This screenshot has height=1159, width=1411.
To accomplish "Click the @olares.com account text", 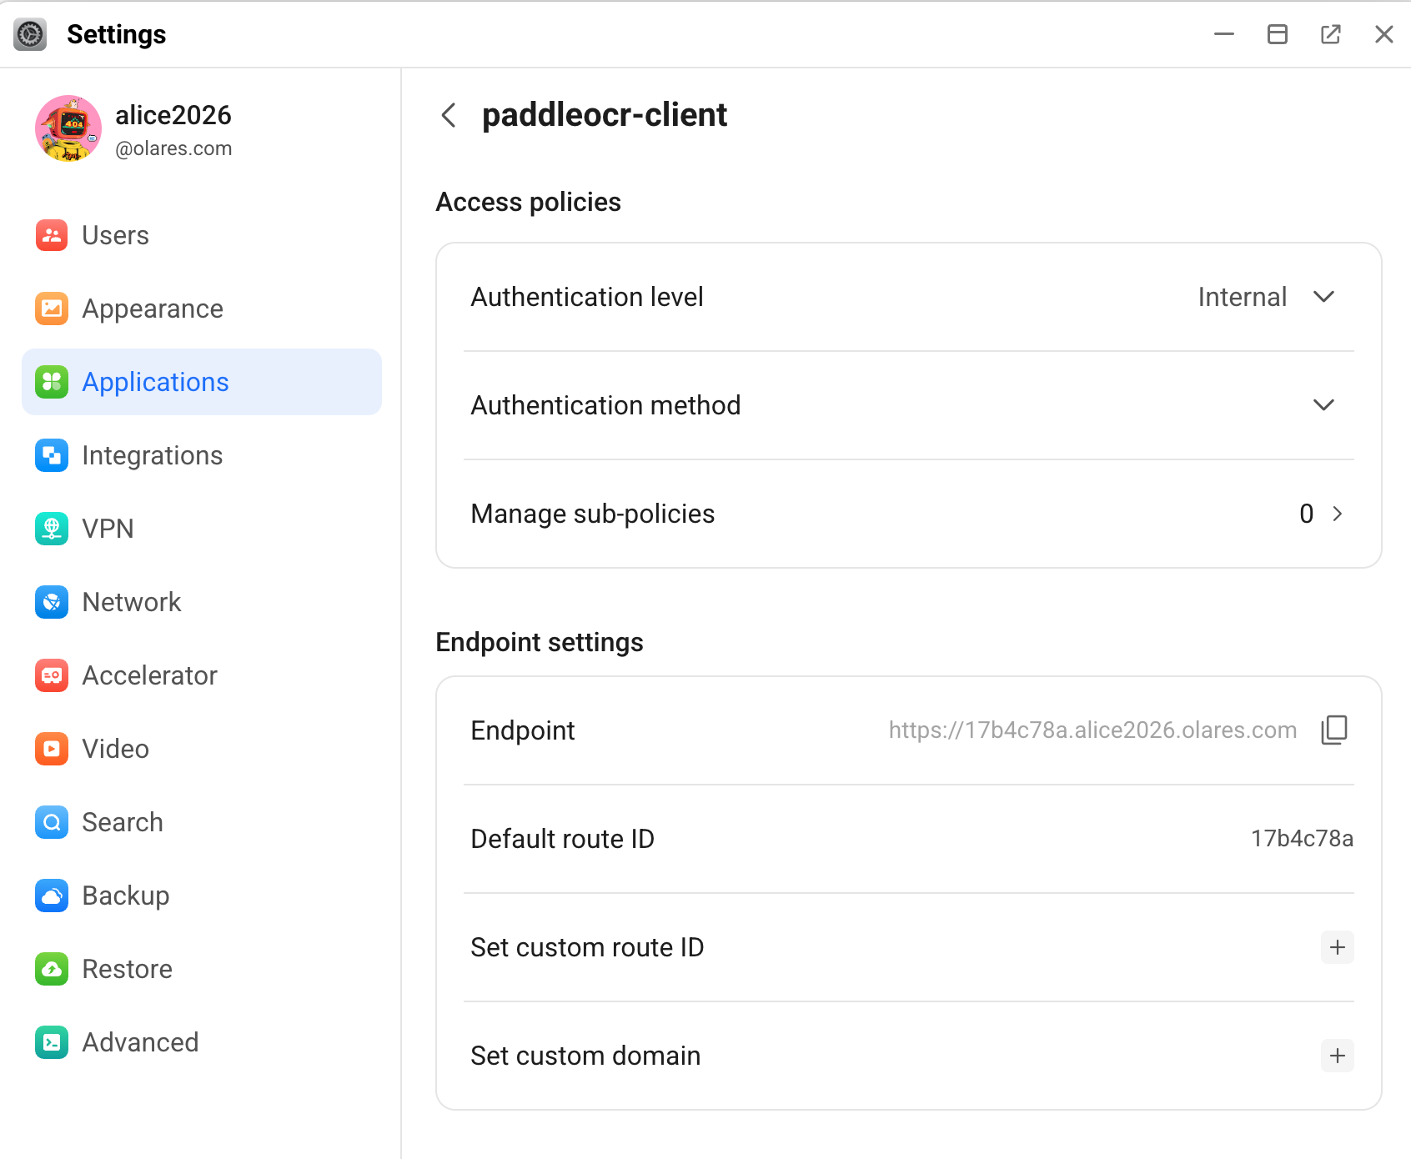I will click(173, 148).
